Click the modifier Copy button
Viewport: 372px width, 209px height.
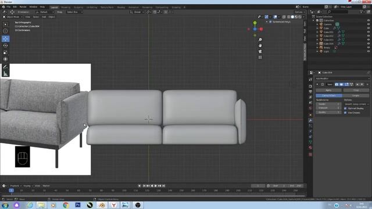pyautogui.click(x=356, y=91)
